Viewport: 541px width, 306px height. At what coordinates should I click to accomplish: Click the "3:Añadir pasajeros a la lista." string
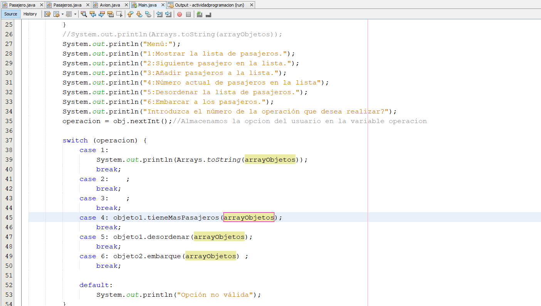coord(211,73)
